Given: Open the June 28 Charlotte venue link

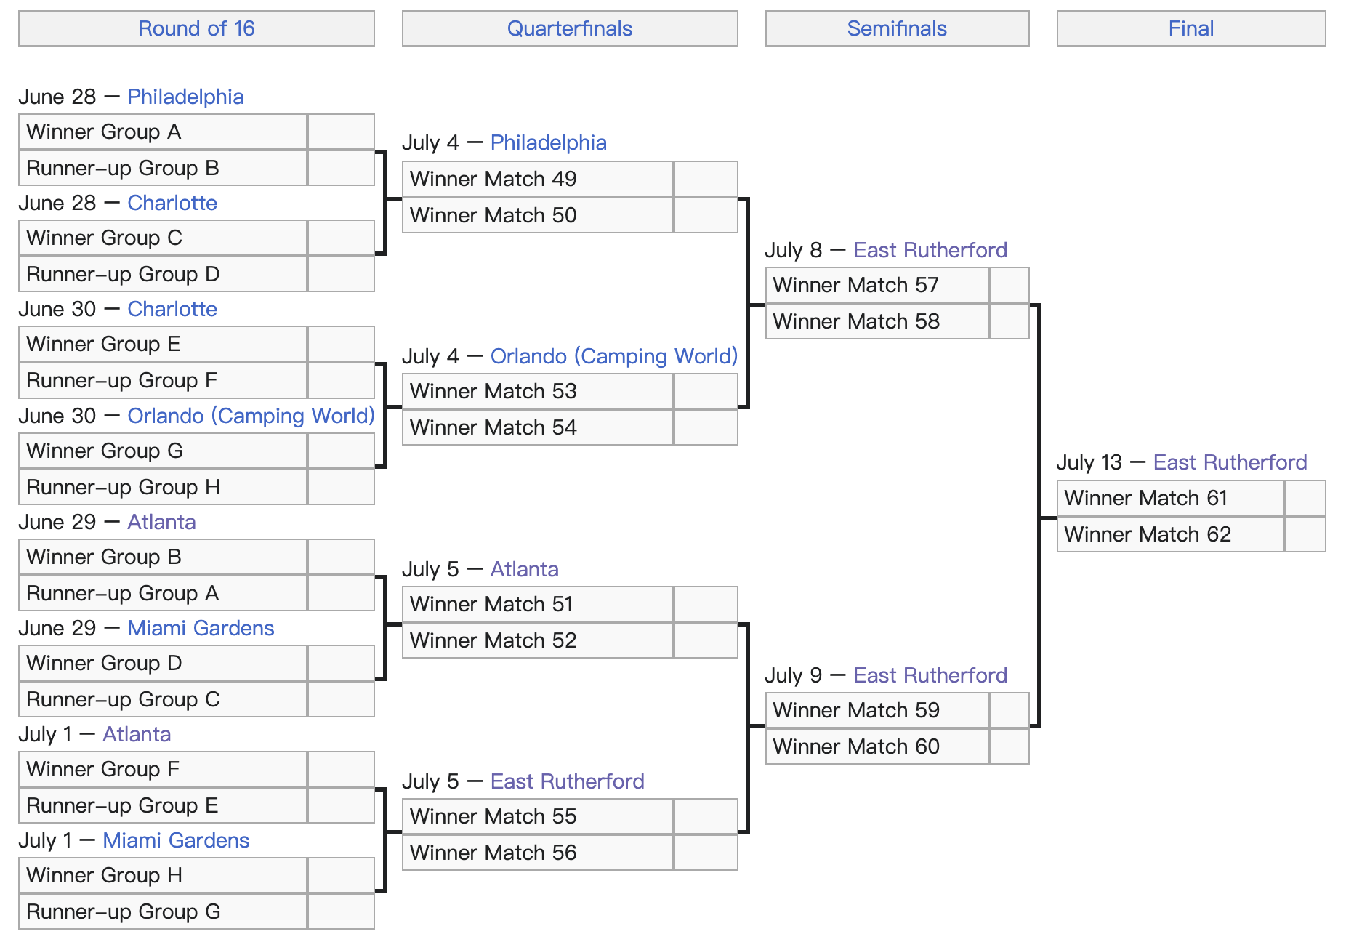Looking at the screenshot, I should (x=172, y=203).
